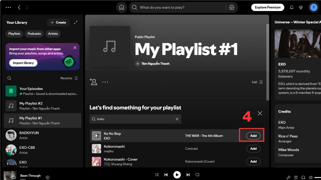
Task: Open owner Tâm Nguyễn Thanh profile link
Action: pos(155,64)
